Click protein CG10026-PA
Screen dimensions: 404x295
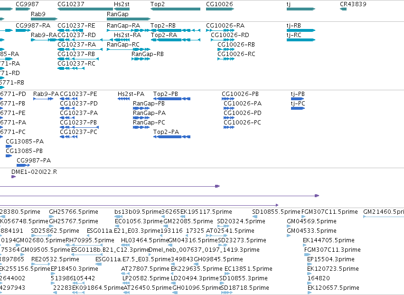[243, 104]
